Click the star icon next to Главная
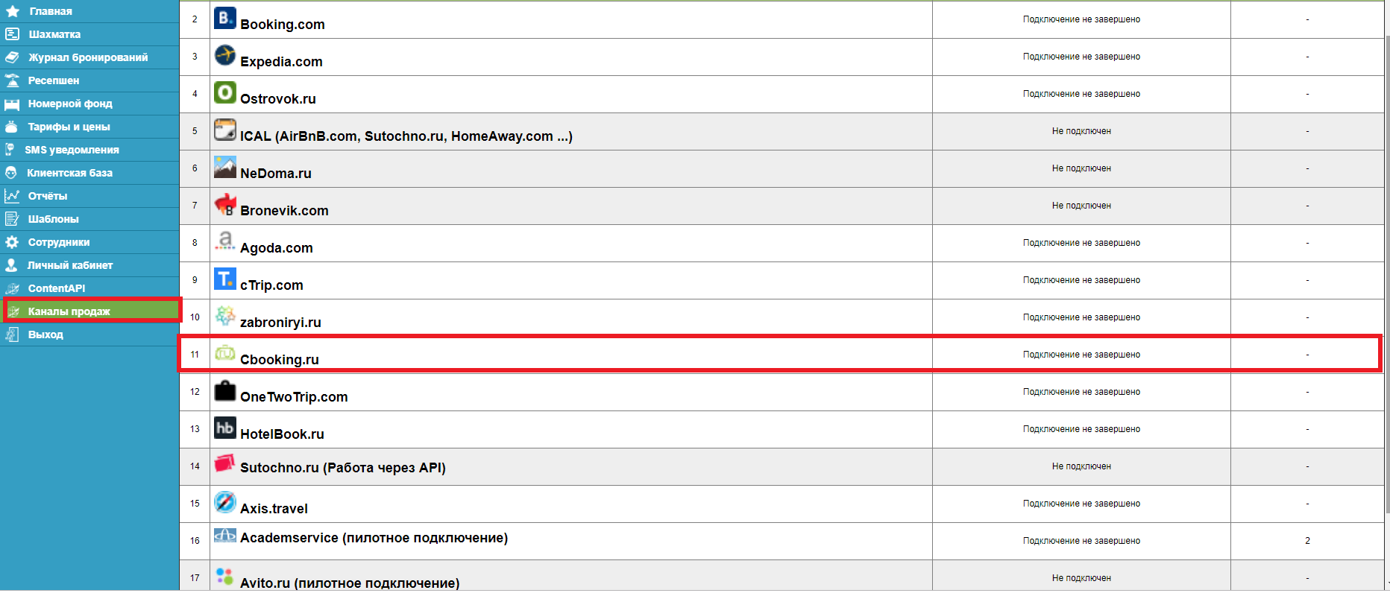The width and height of the screenshot is (1390, 593). (13, 11)
